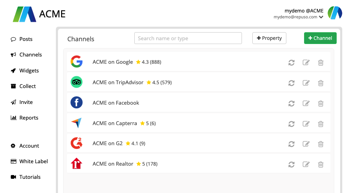Click the mydemo@repuso.com email
This screenshot has height=193, width=353.
pyautogui.click(x=295, y=17)
